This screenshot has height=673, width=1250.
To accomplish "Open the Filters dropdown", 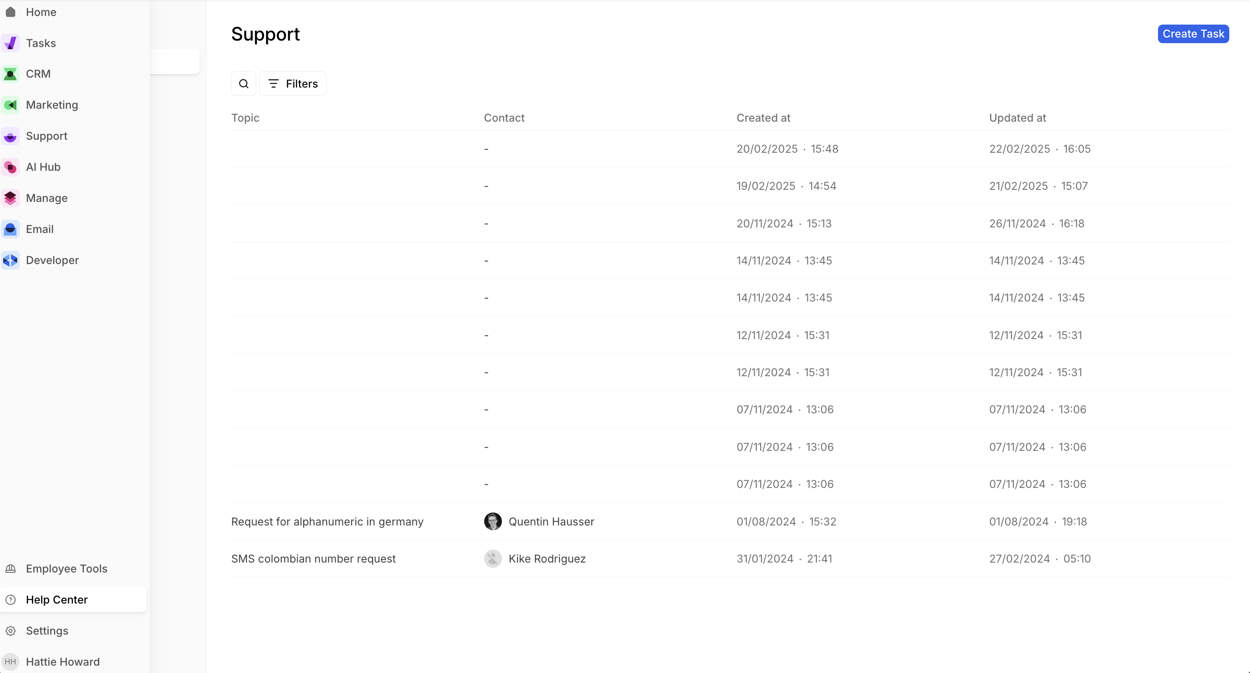I will (292, 84).
